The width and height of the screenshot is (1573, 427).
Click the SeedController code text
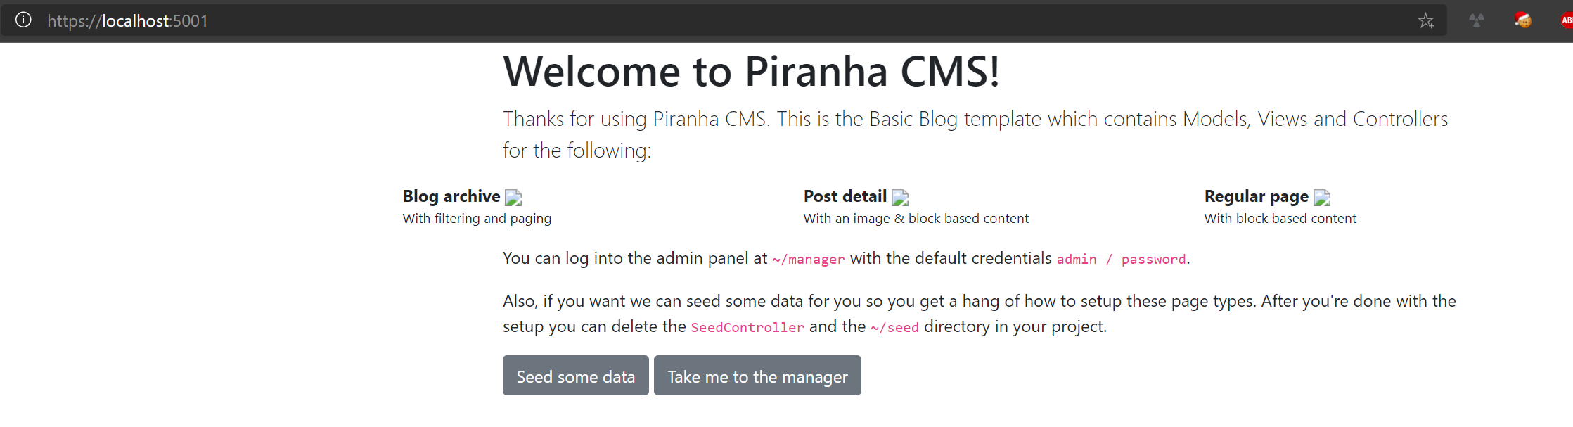click(747, 327)
